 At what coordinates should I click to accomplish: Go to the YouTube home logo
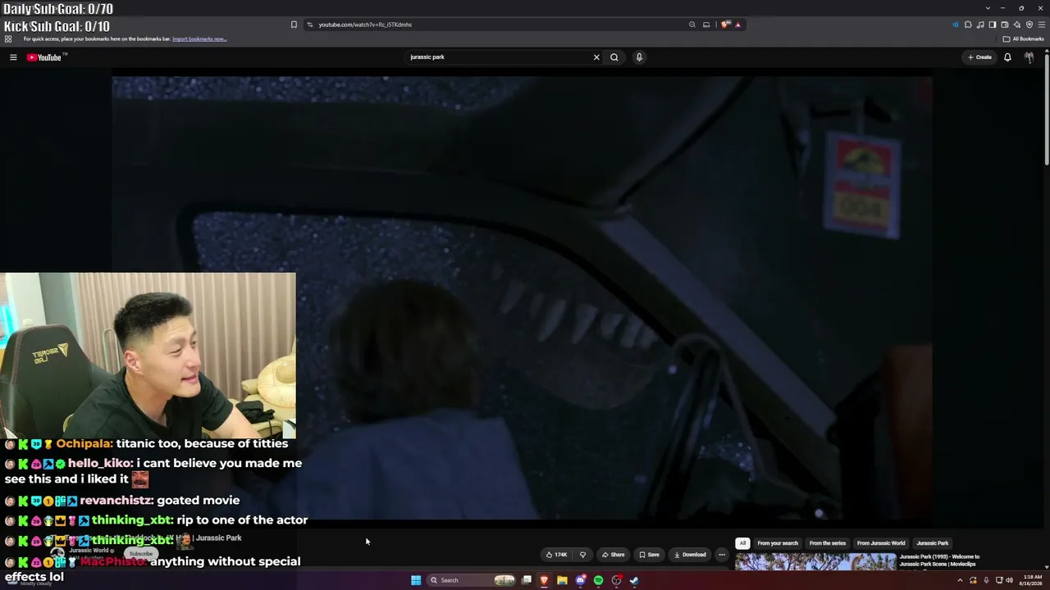pyautogui.click(x=44, y=57)
